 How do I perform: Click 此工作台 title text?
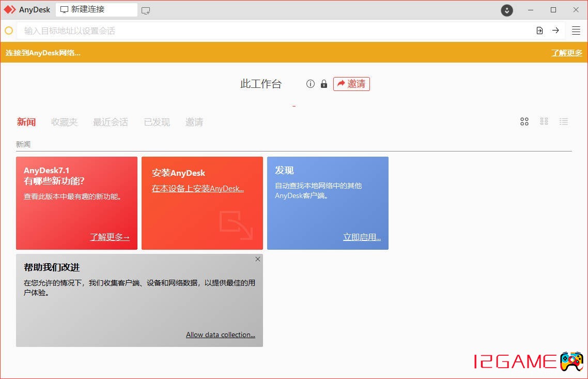click(x=260, y=84)
